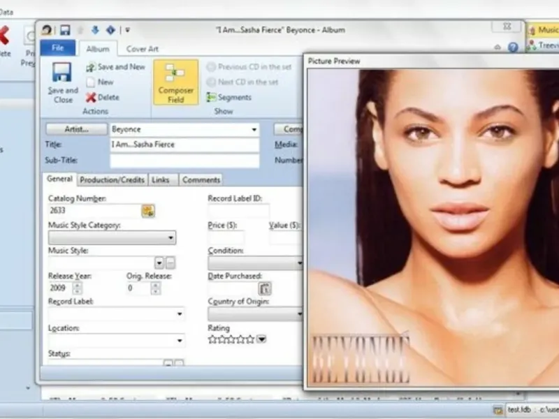Click New in Actions group
Screen dimensions: 559x419
coord(100,82)
